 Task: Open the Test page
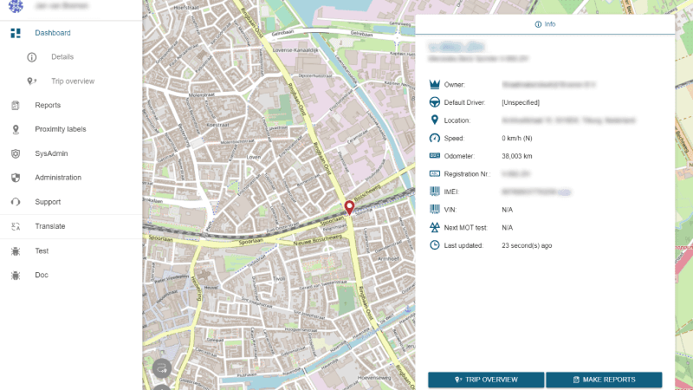(x=42, y=250)
